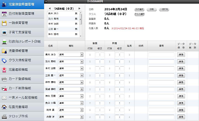Open 種別 dropdown for 宮崎 博明
This screenshot has width=199, height=121.
82,89
